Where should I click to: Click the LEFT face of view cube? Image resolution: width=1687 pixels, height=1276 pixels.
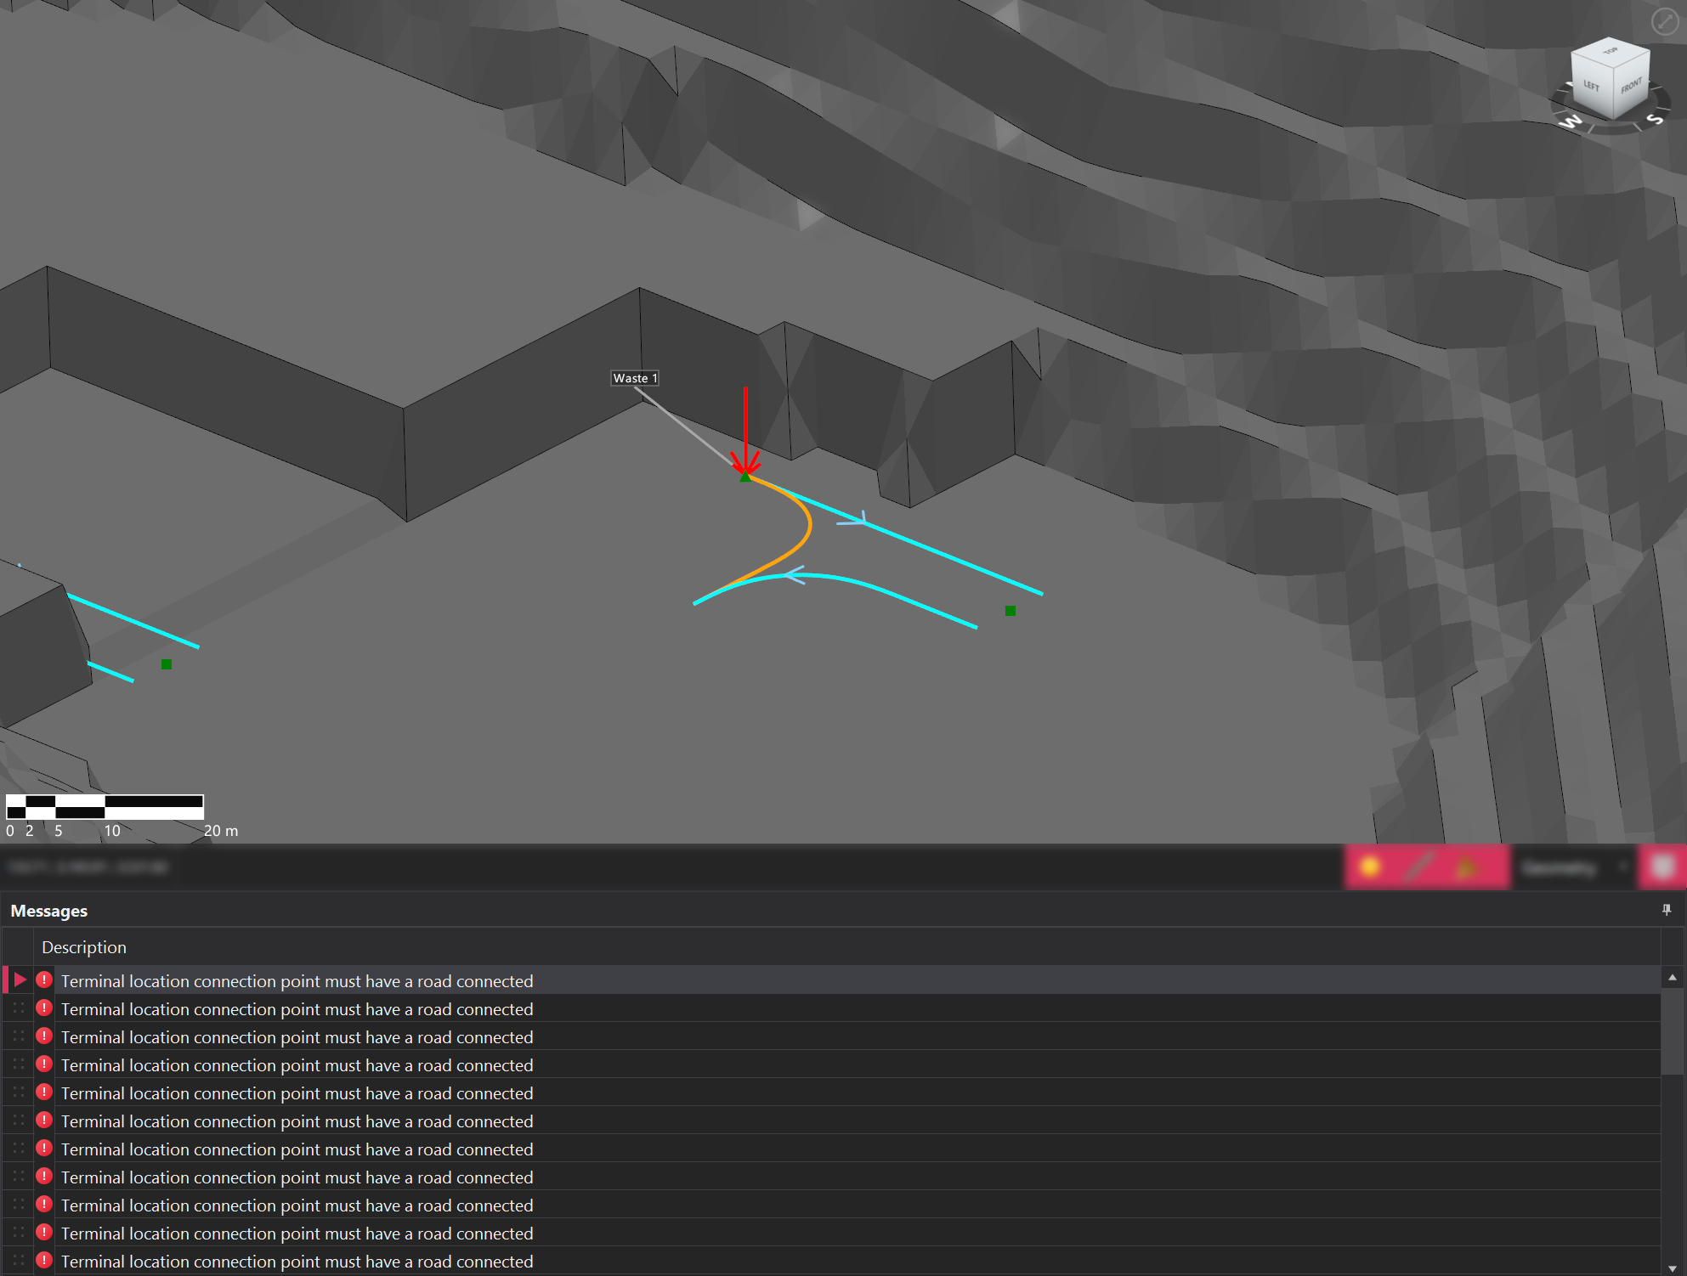(x=1591, y=87)
